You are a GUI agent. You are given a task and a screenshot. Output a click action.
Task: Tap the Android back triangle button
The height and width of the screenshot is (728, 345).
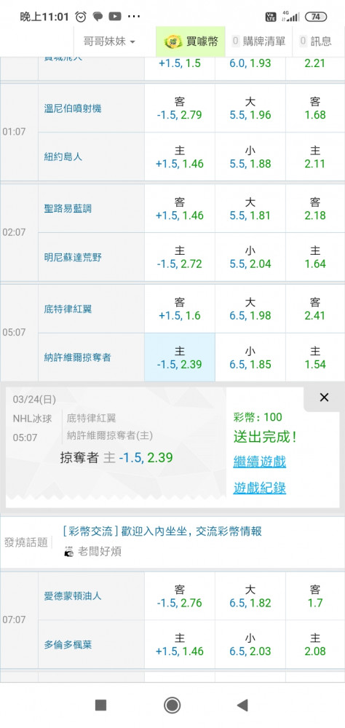click(x=242, y=705)
